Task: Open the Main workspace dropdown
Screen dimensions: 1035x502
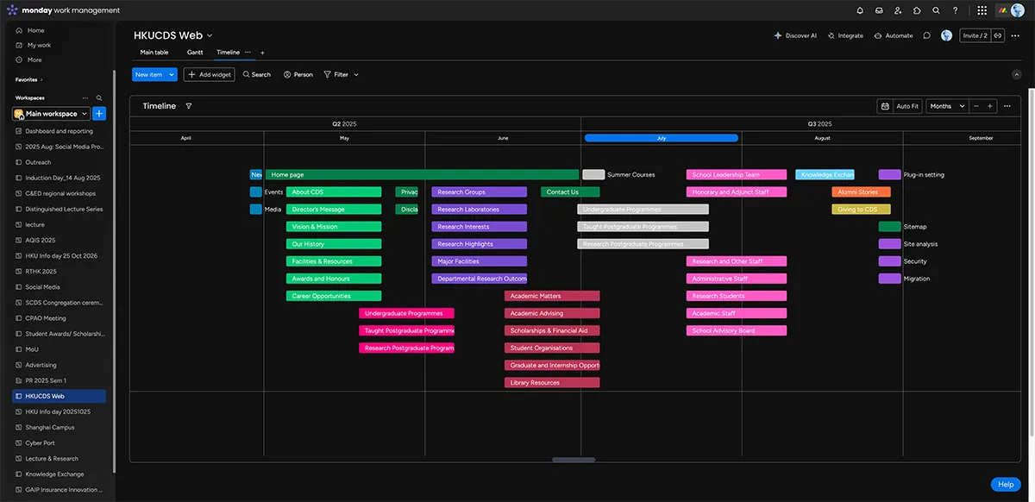Action: tap(52, 114)
